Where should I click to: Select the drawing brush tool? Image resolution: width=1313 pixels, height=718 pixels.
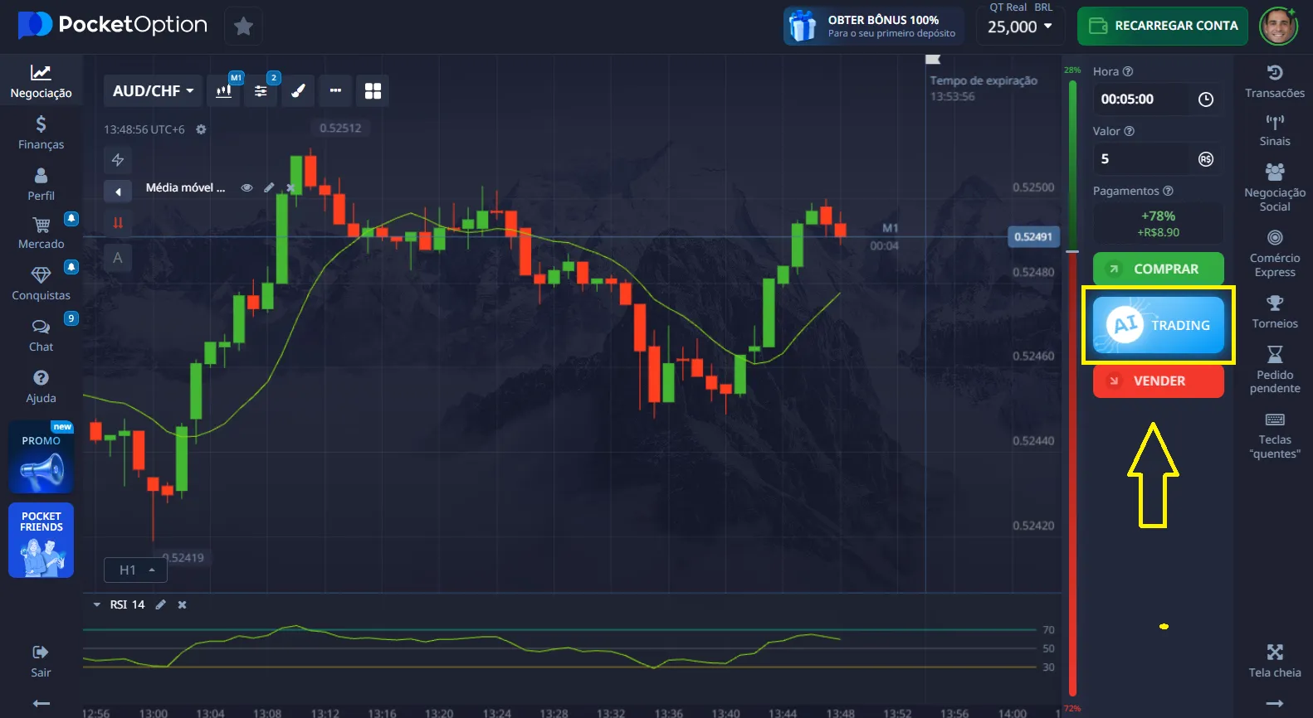click(298, 91)
